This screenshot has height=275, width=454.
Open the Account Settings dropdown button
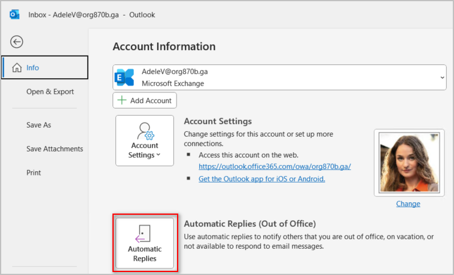[145, 141]
